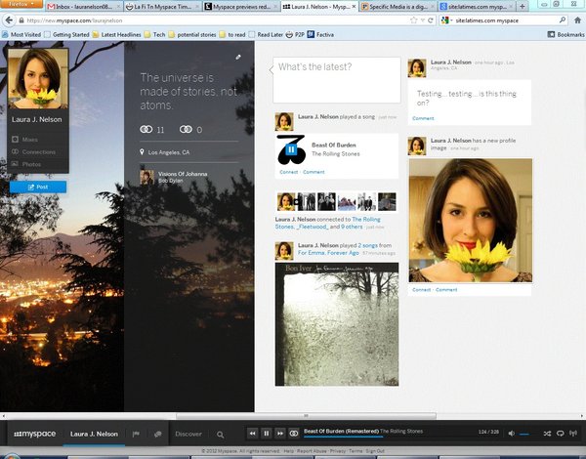The width and height of the screenshot is (586, 459).
Task: Reload the page in the address bar
Action: 431,21
